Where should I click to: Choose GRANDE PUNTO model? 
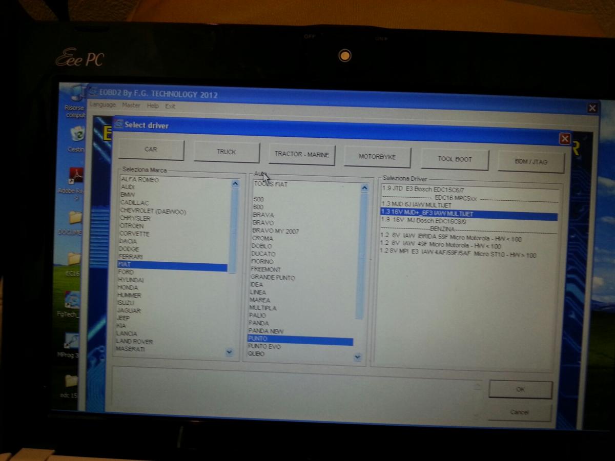tap(272, 277)
